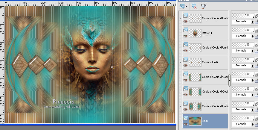Select Copia diCopia diUniti layer above Raster 1

(215, 18)
